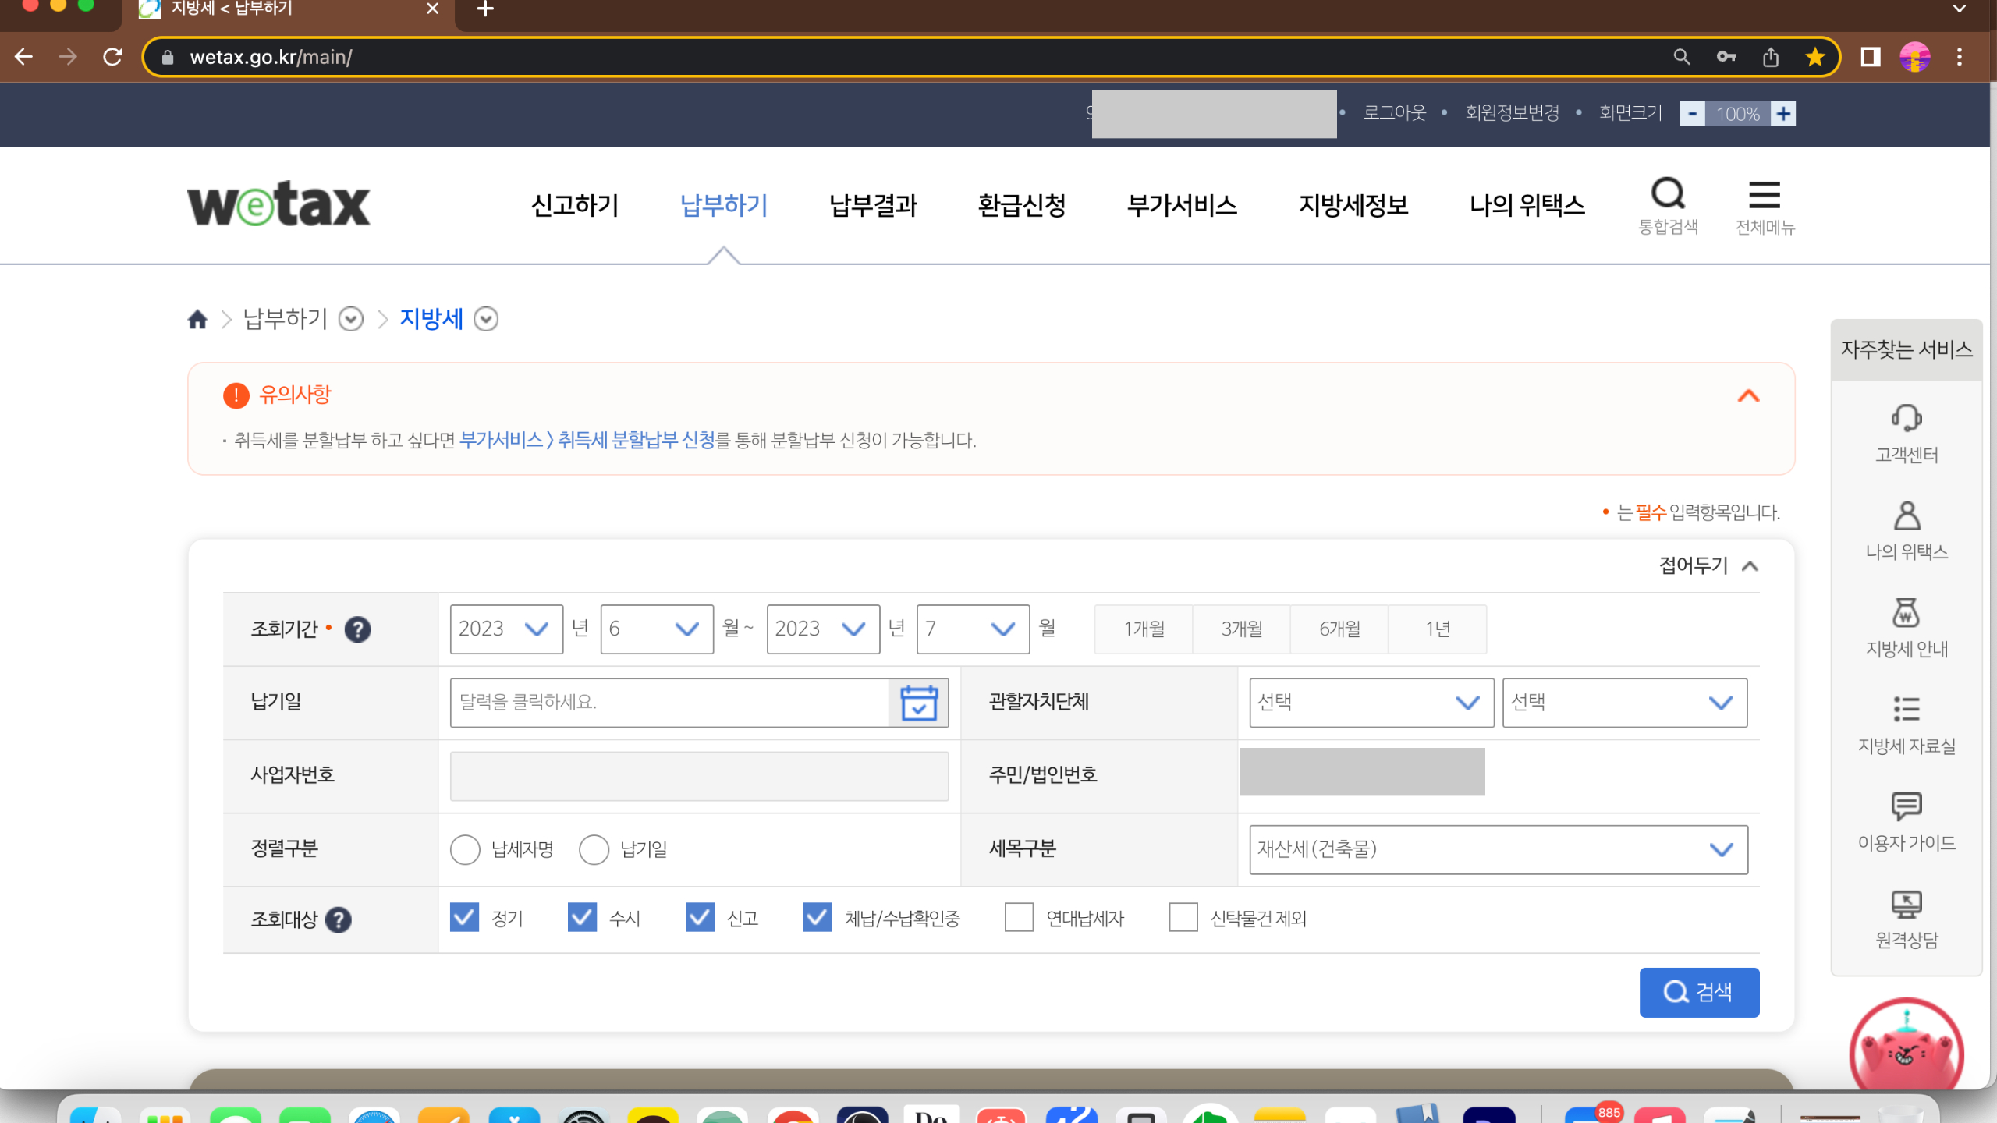This screenshot has width=1997, height=1123.
Task: Open the start month dropdown showing 6
Action: tap(656, 629)
